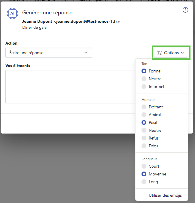
Task: Click inside the Vos éléments text area
Action: coord(70,87)
